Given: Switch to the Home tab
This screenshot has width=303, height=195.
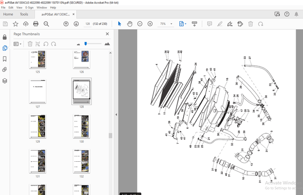Looking at the screenshot, I should (x=8, y=14).
